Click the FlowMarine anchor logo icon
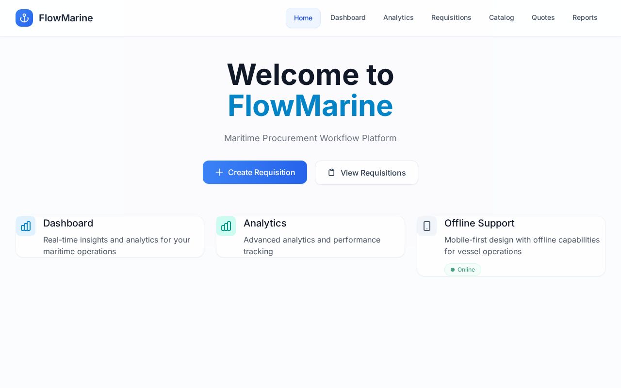 coord(24,18)
